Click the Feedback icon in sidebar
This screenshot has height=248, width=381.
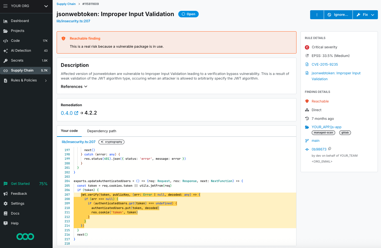coord(5,194)
